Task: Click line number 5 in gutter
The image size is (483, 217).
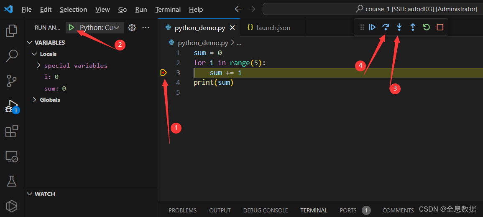Action: point(178,93)
